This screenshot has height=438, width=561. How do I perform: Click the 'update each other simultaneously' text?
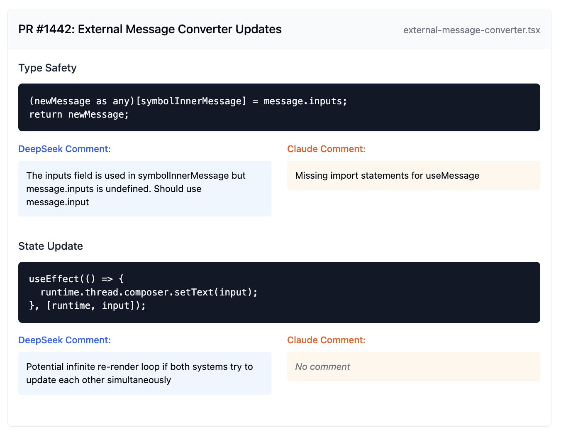(x=98, y=380)
